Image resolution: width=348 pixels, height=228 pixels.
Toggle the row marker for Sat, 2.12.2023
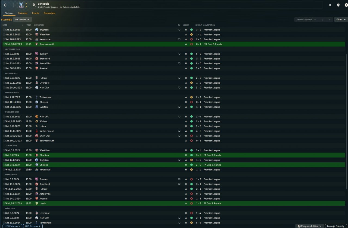tap(4, 117)
